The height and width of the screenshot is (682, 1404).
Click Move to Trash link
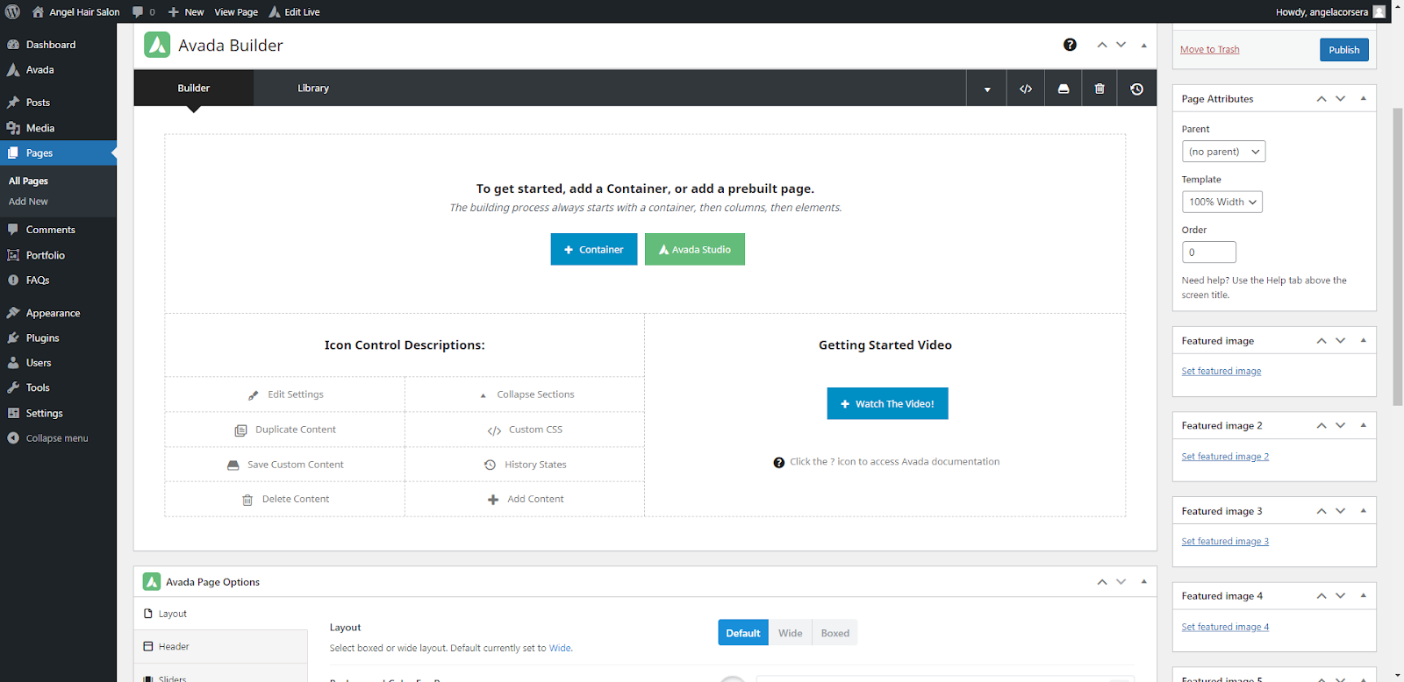[x=1210, y=50]
